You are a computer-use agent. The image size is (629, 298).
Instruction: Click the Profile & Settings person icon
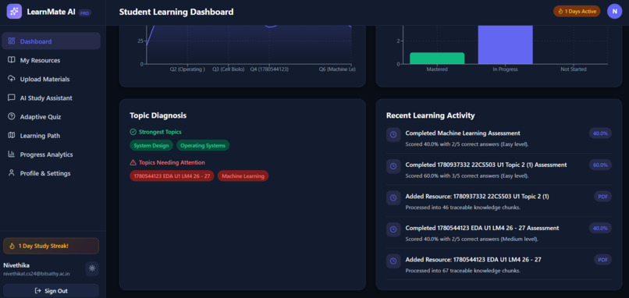11,173
